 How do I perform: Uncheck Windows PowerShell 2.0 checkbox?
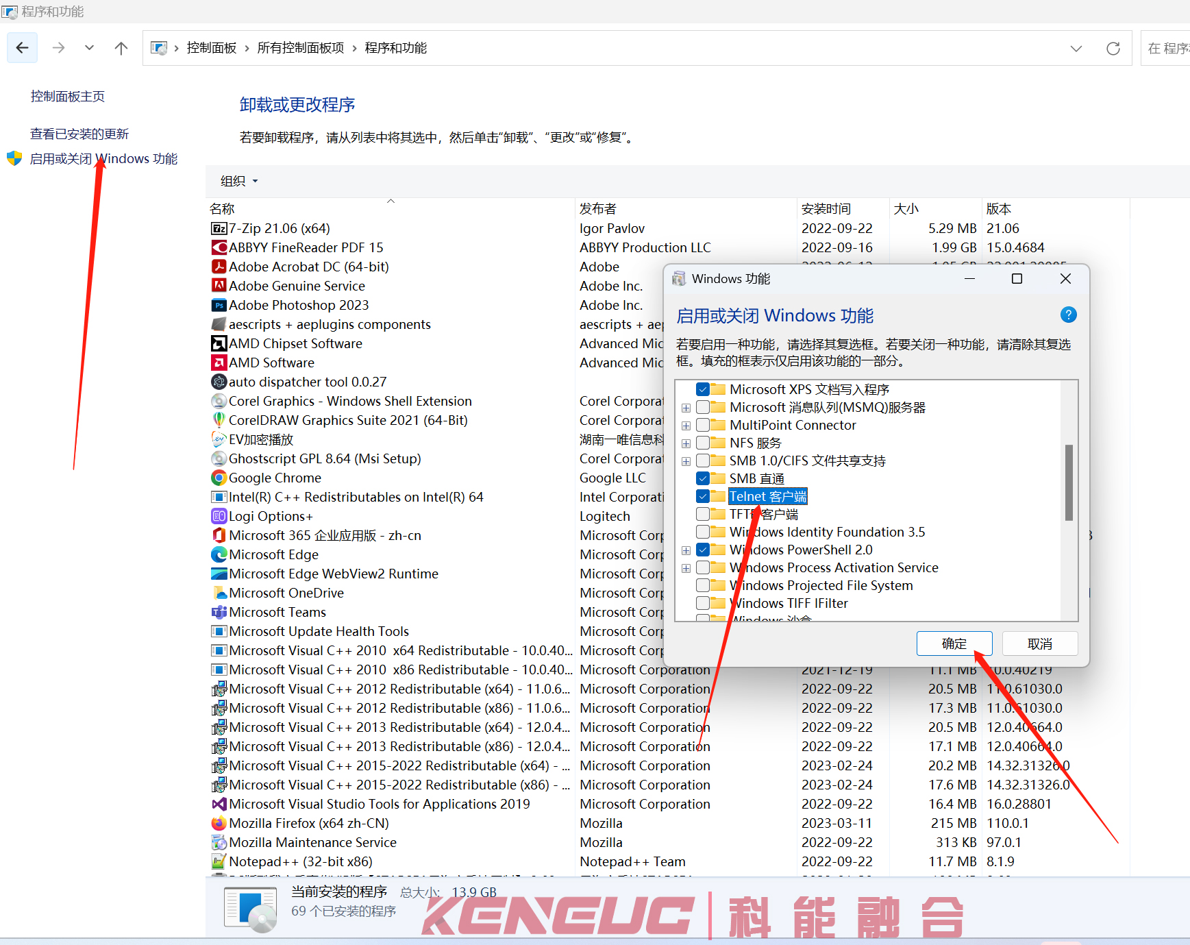703,550
